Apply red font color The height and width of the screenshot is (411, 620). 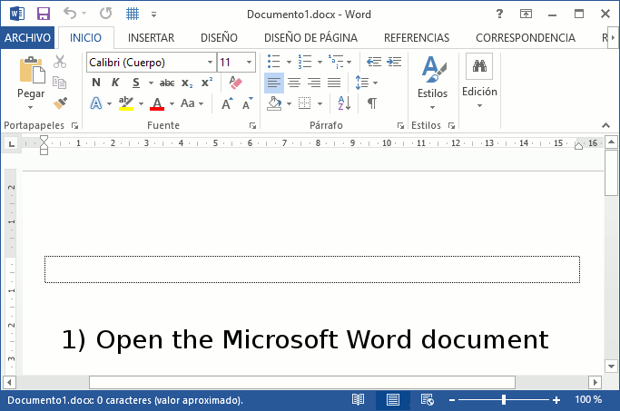click(157, 103)
